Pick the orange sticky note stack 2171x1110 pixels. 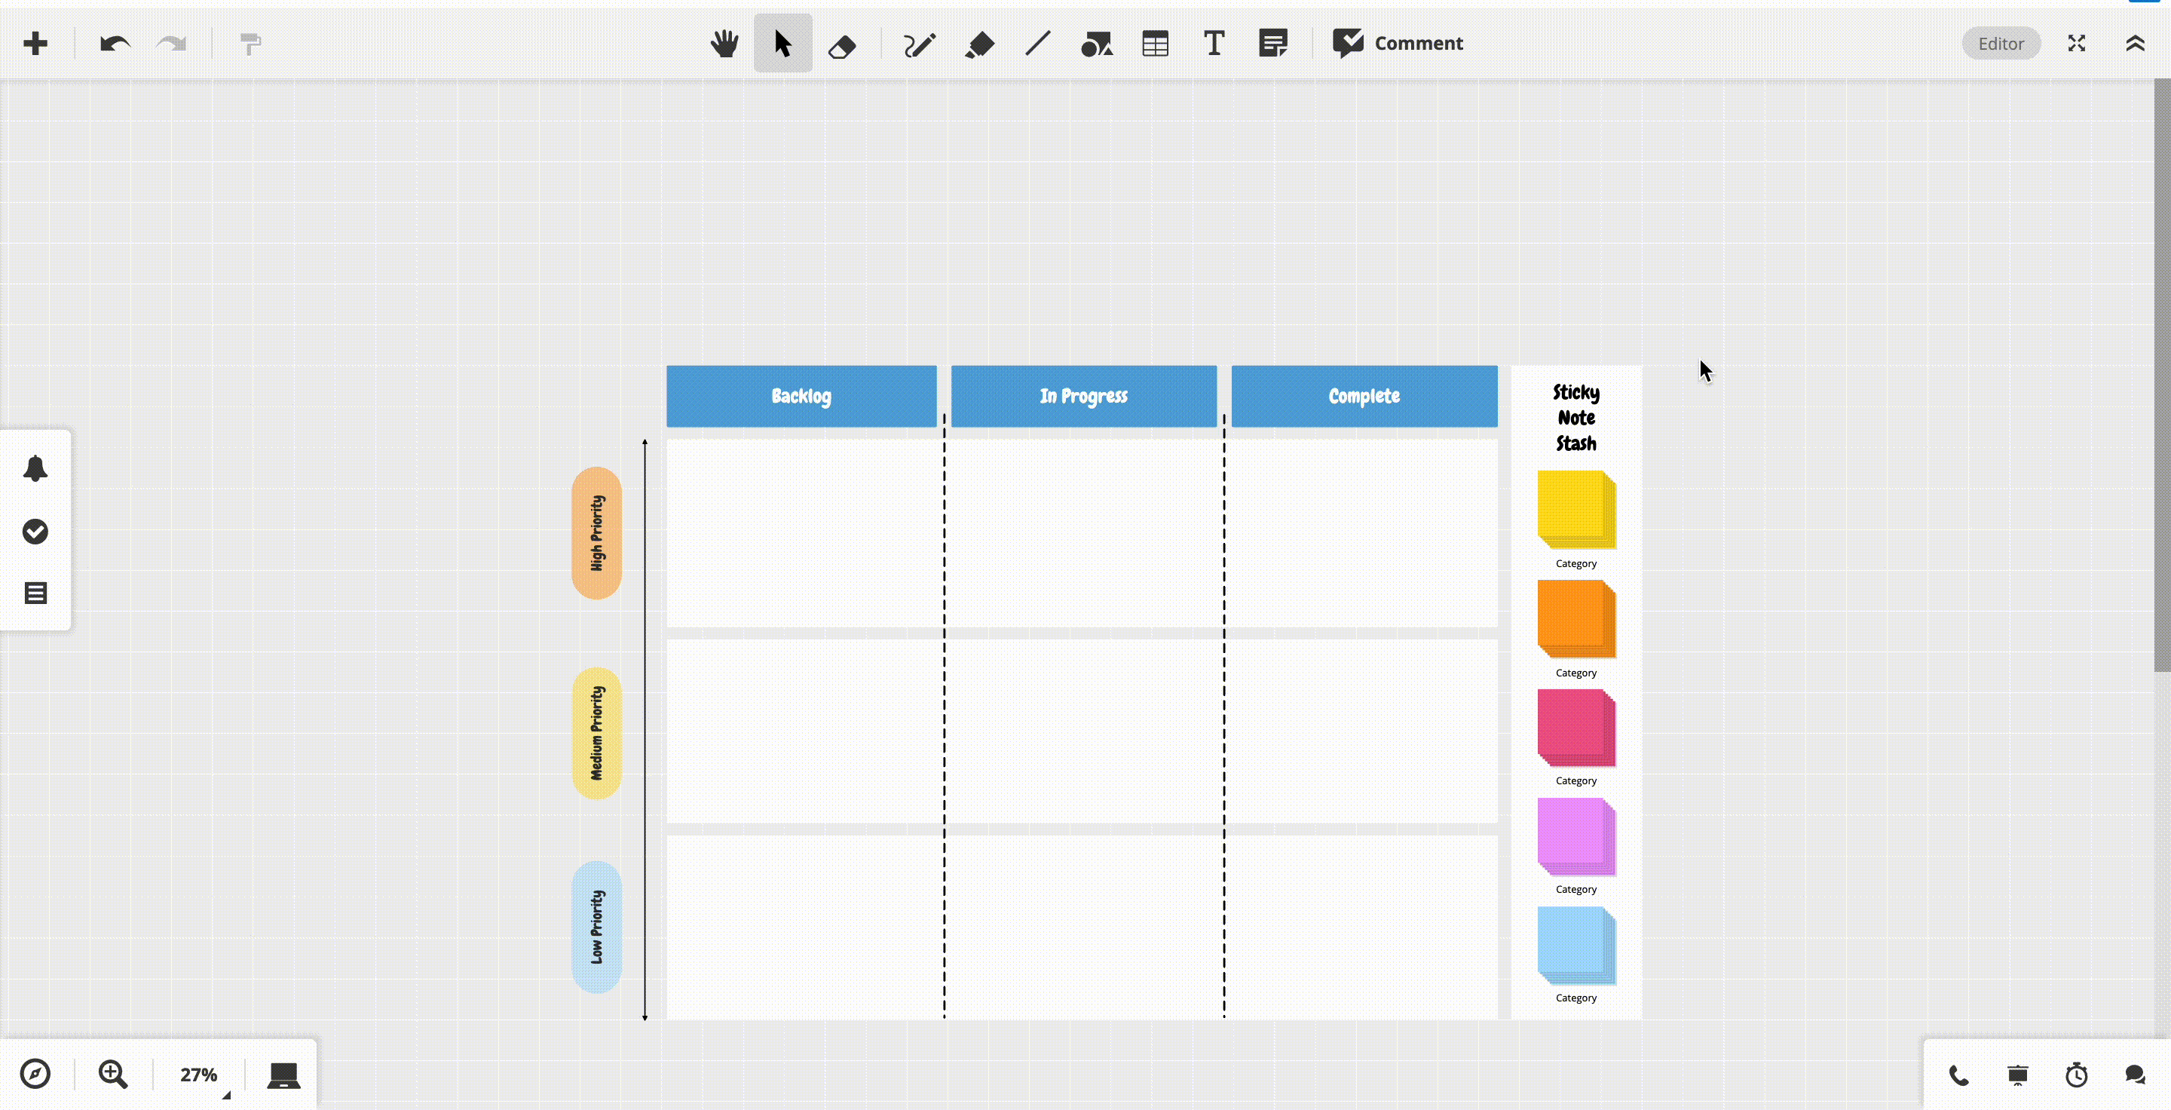tap(1576, 618)
